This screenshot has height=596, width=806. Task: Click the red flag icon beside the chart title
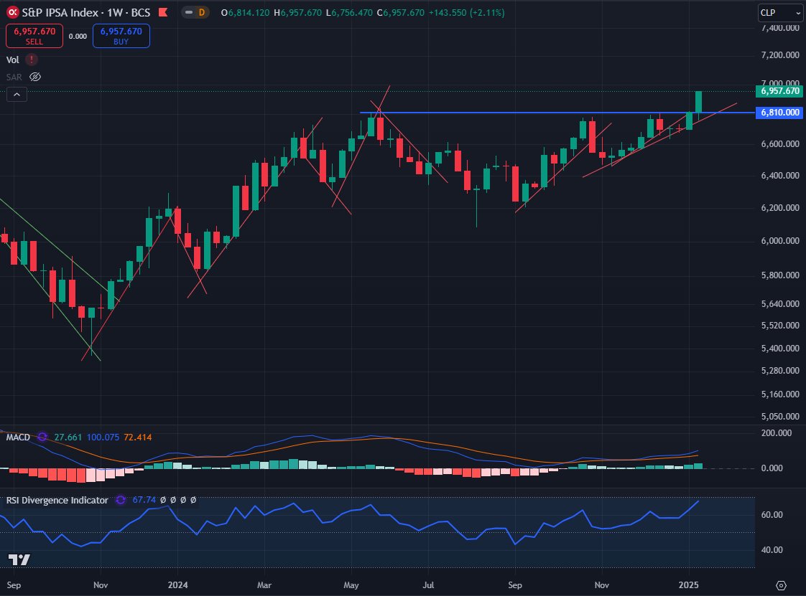click(x=162, y=12)
